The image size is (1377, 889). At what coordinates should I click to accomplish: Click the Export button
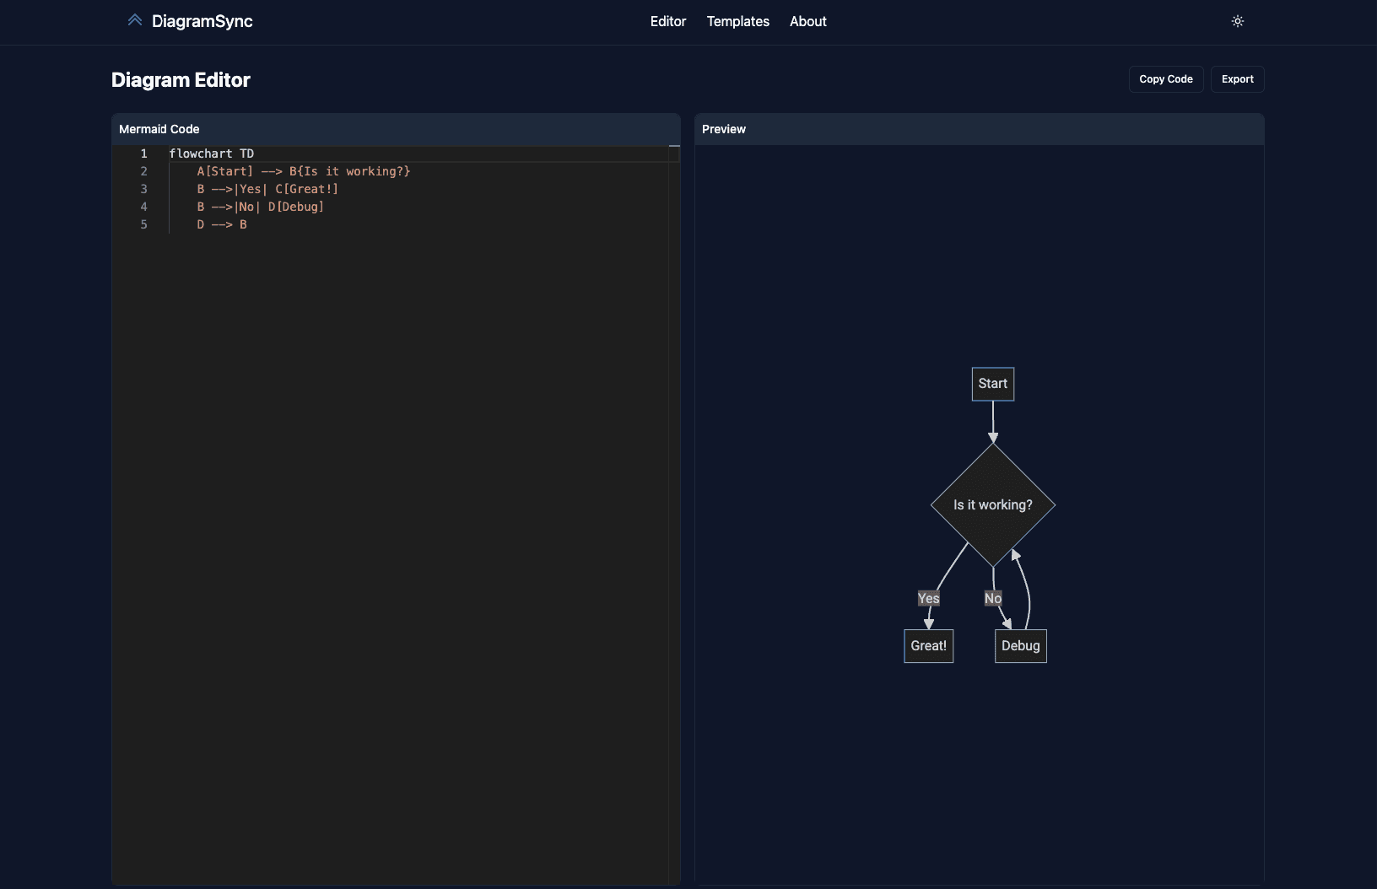tap(1238, 79)
